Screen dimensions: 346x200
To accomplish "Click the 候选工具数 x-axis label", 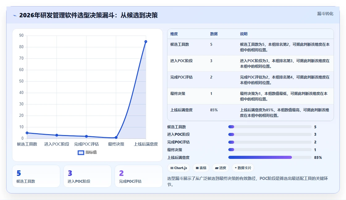I will [27, 144].
